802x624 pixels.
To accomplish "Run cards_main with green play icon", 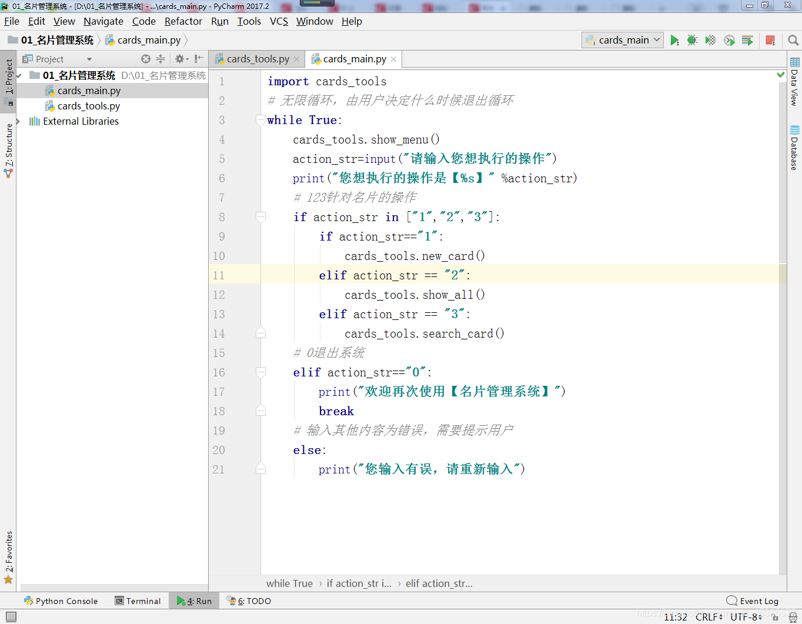I will tap(674, 40).
